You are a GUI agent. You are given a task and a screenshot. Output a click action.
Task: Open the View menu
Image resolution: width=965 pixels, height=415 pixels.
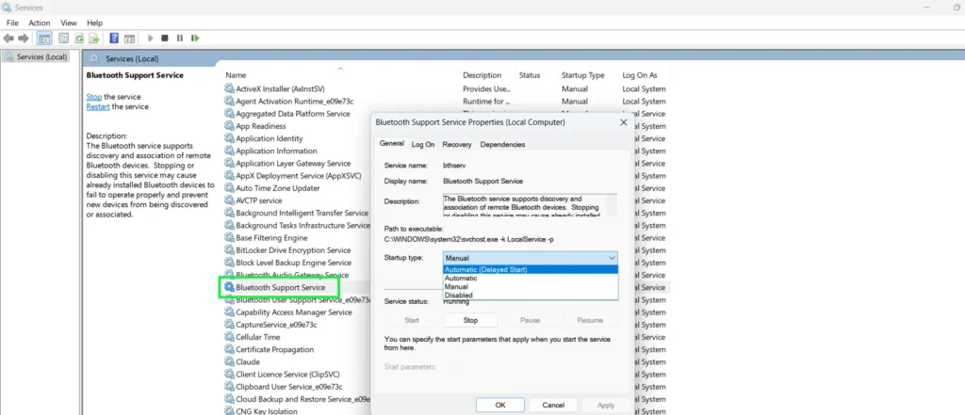point(69,23)
